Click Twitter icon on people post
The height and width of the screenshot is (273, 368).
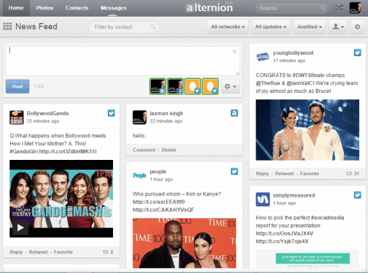pyautogui.click(x=234, y=171)
